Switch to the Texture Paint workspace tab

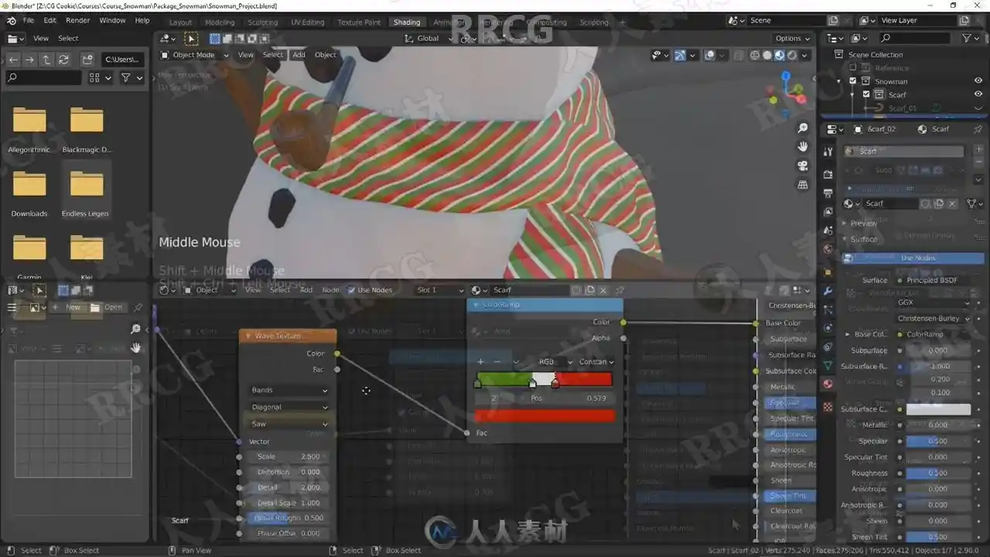[359, 22]
